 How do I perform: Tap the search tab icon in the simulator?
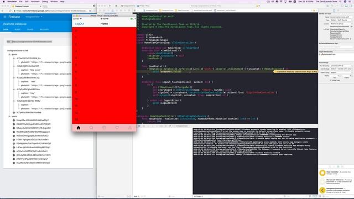point(91,128)
